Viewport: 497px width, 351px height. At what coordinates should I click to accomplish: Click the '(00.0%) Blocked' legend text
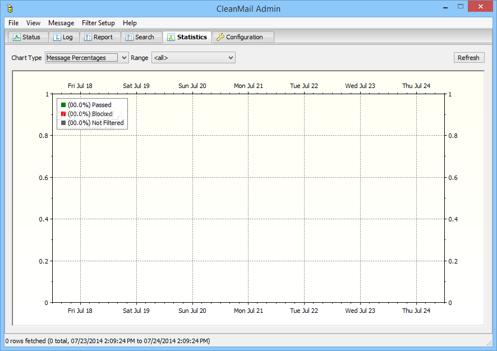pos(90,114)
